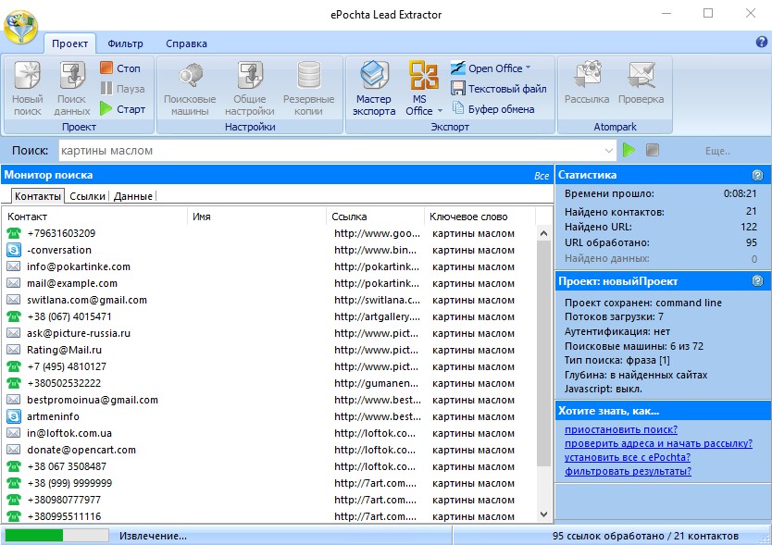Select phone contact +79631603209
Viewport: 772px width, 545px height.
pos(268,233)
